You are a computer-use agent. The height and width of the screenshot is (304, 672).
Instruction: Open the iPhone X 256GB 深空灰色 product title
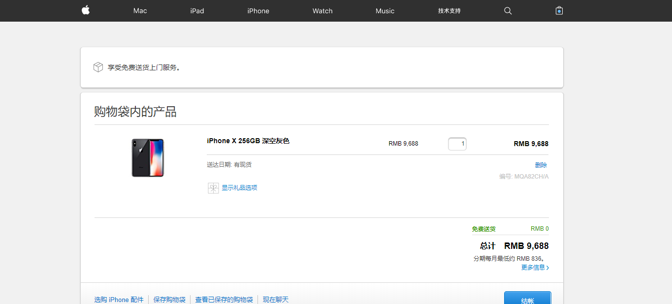click(248, 141)
